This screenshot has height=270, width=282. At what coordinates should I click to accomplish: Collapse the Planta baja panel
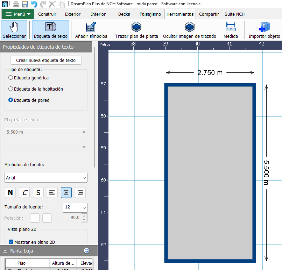[5, 251]
